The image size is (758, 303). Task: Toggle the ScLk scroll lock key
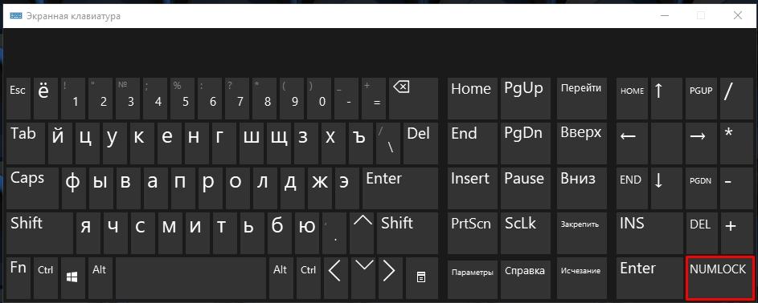(x=525, y=232)
